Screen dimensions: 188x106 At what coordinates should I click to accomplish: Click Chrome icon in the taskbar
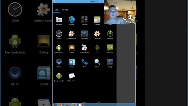coord(60,105)
